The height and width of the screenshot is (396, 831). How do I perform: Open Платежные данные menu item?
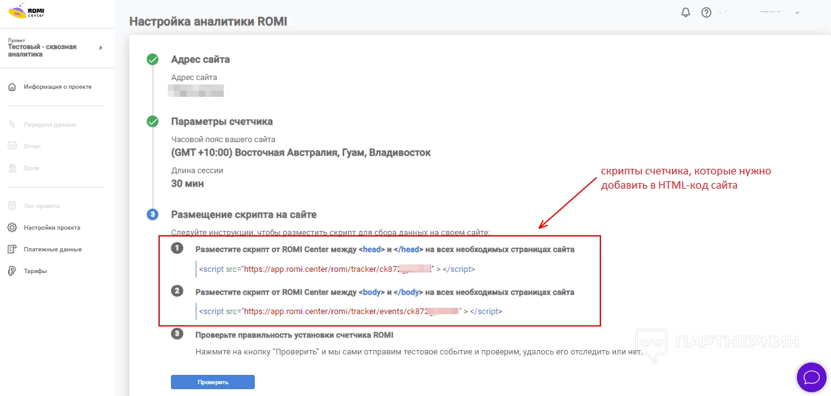coord(53,249)
